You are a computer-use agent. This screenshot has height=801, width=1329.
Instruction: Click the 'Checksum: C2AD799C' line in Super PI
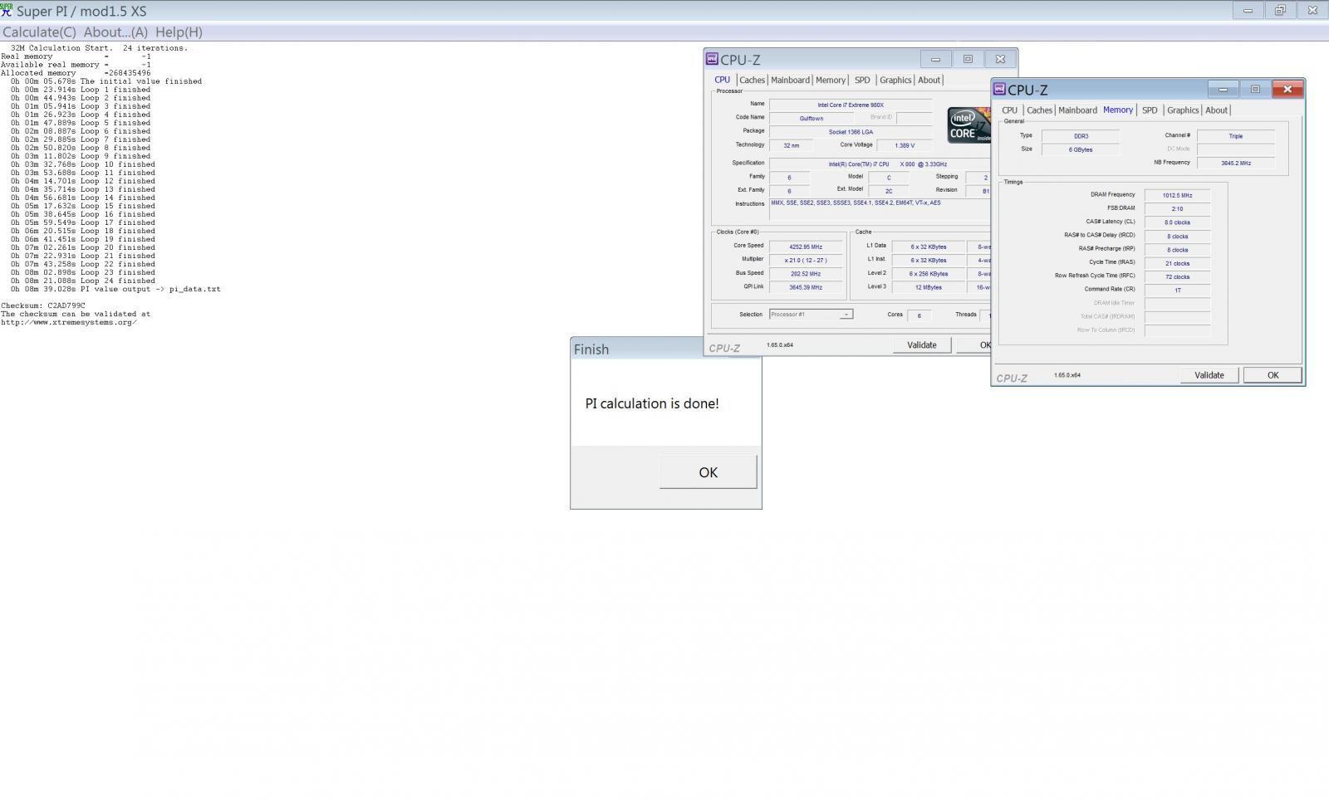43,305
